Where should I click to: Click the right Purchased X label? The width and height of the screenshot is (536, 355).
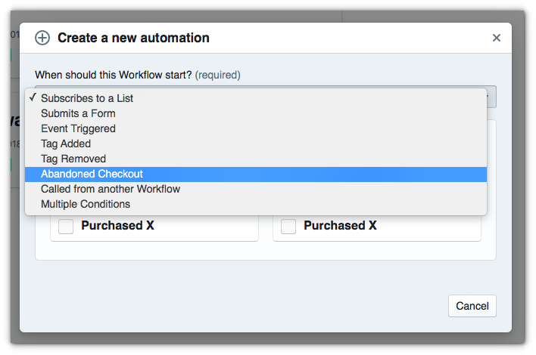340,225
